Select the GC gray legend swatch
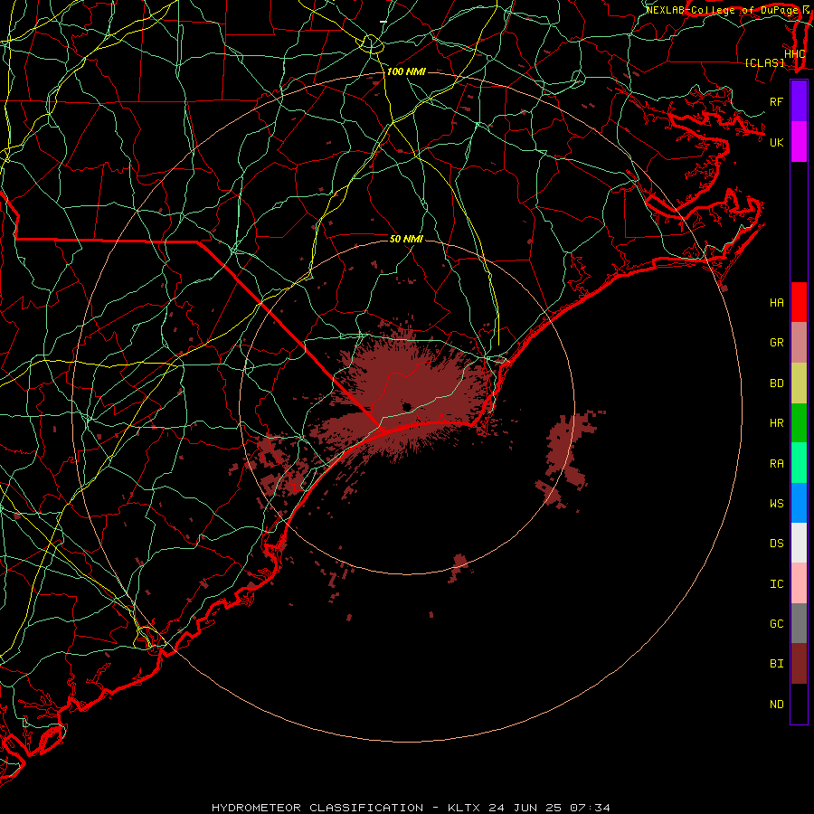The height and width of the screenshot is (814, 814). (x=799, y=623)
